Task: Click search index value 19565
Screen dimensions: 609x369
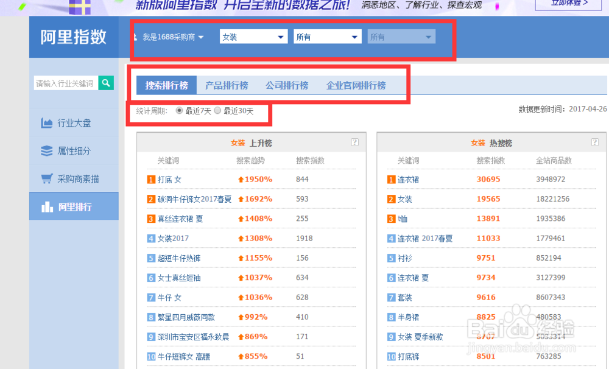Action: point(488,199)
